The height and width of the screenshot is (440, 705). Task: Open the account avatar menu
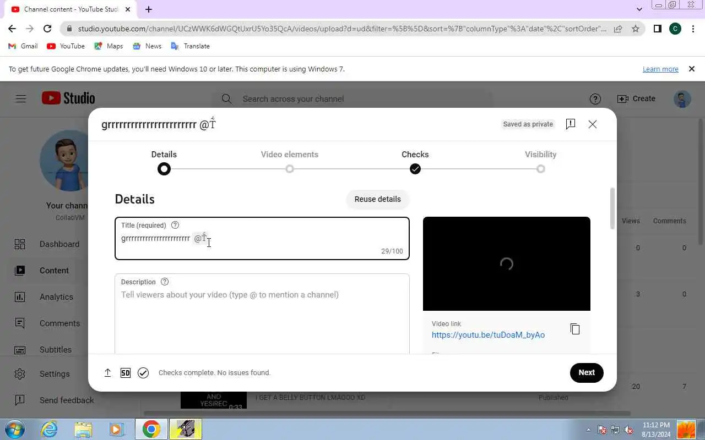click(x=682, y=99)
